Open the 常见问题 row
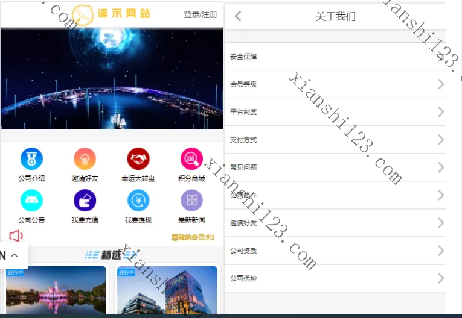The height and width of the screenshot is (318, 462). point(335,167)
